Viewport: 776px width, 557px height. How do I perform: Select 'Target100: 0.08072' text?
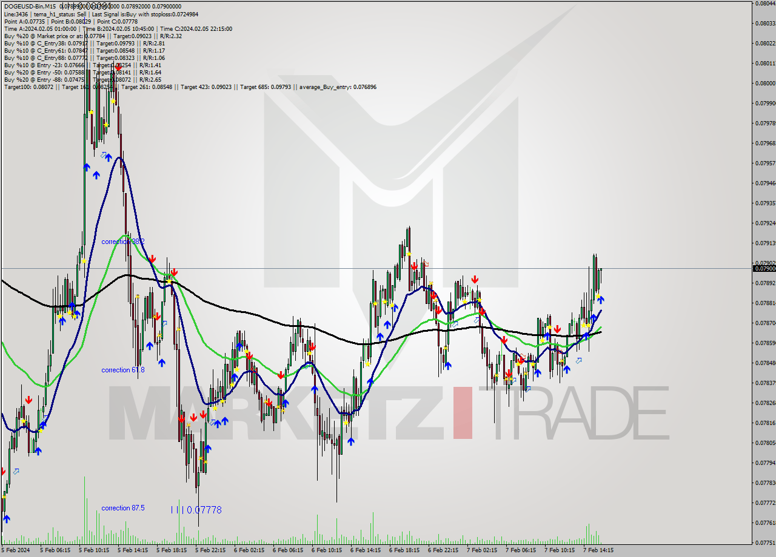(x=29, y=87)
